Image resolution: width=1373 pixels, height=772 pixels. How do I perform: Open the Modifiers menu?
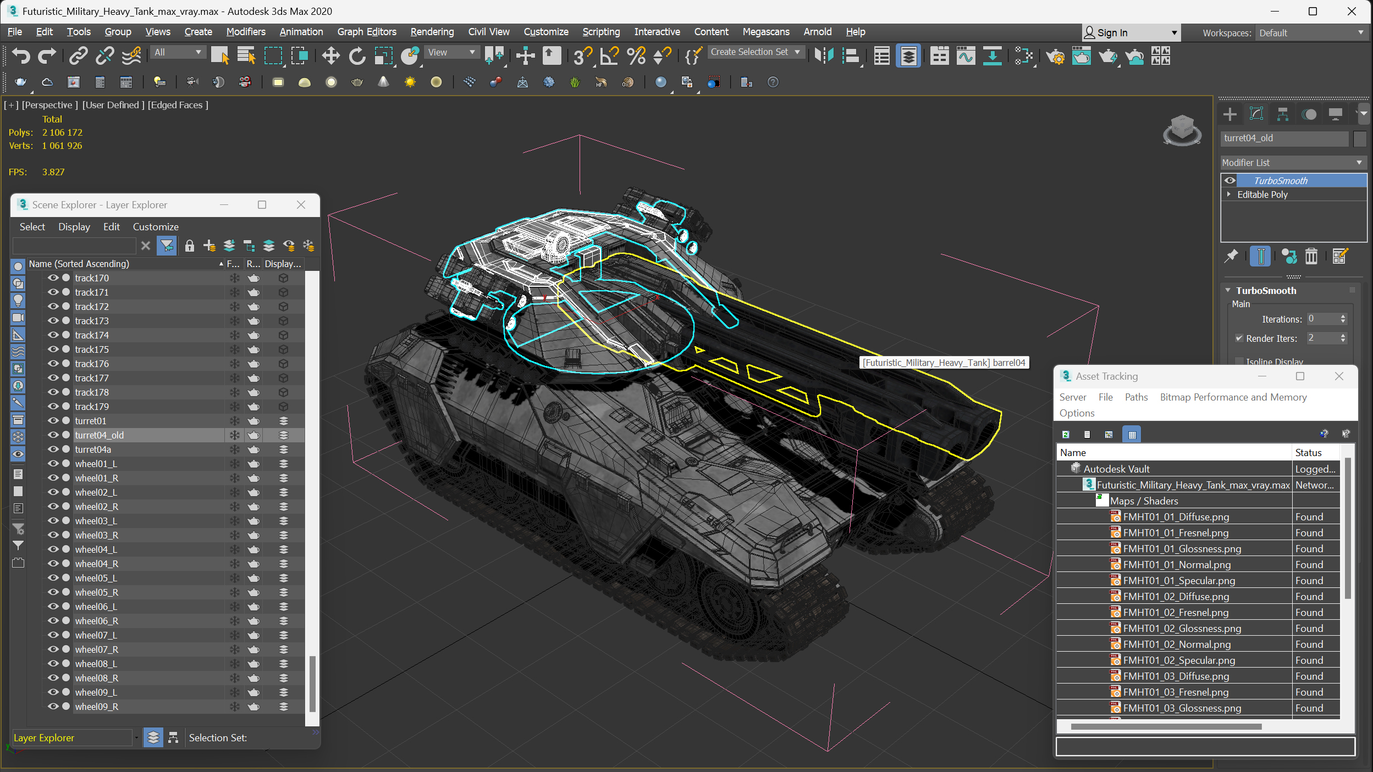246,32
